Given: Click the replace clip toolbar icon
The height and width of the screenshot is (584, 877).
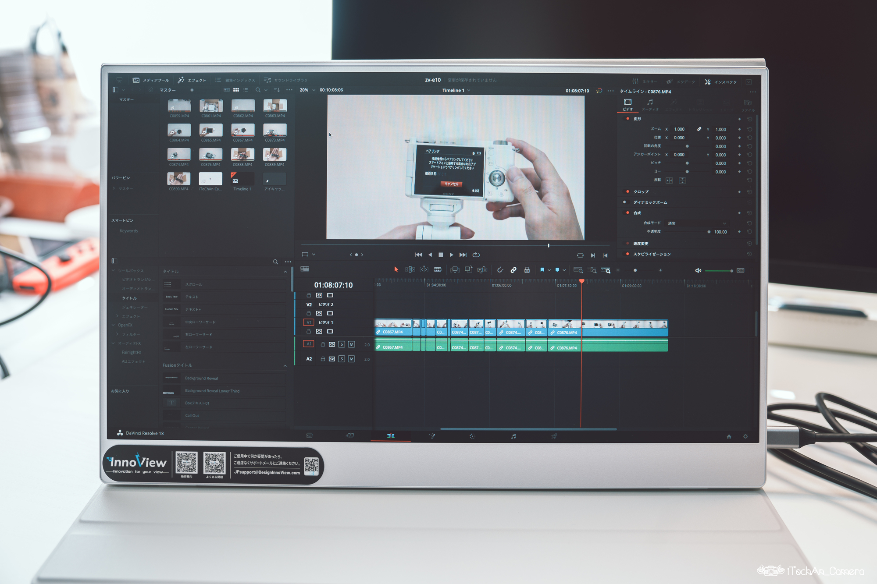Looking at the screenshot, I should pos(482,269).
